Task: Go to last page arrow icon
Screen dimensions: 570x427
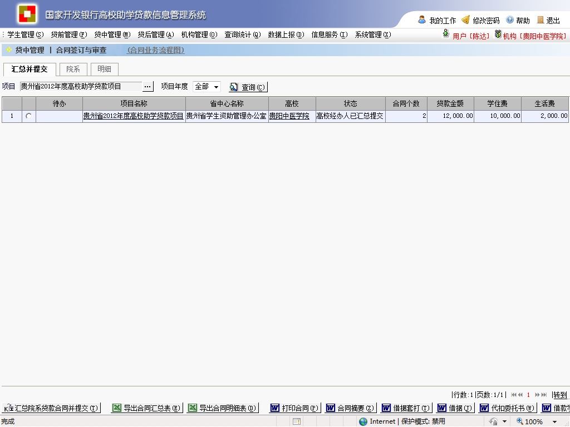Action: (x=544, y=395)
